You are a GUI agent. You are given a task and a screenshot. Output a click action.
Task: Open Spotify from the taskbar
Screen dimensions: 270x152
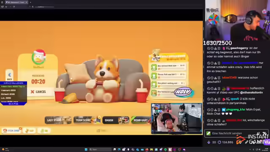(165, 149)
